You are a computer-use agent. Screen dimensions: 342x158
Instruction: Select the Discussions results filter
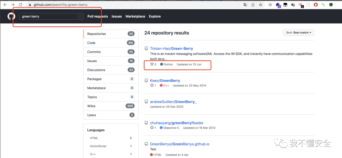coord(111,70)
